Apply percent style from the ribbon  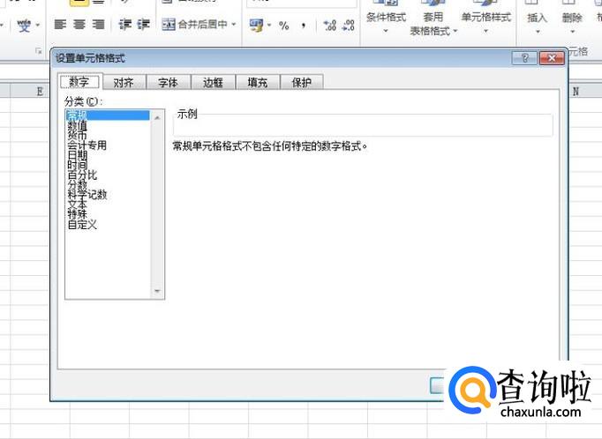[284, 26]
